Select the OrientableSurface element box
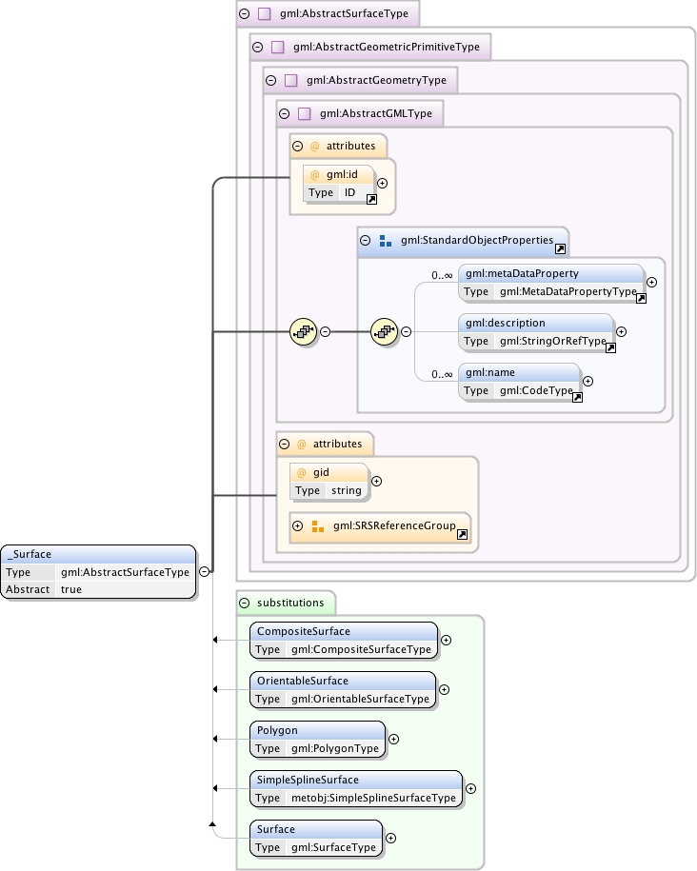Screen dimensions: 697x871 point(343,689)
